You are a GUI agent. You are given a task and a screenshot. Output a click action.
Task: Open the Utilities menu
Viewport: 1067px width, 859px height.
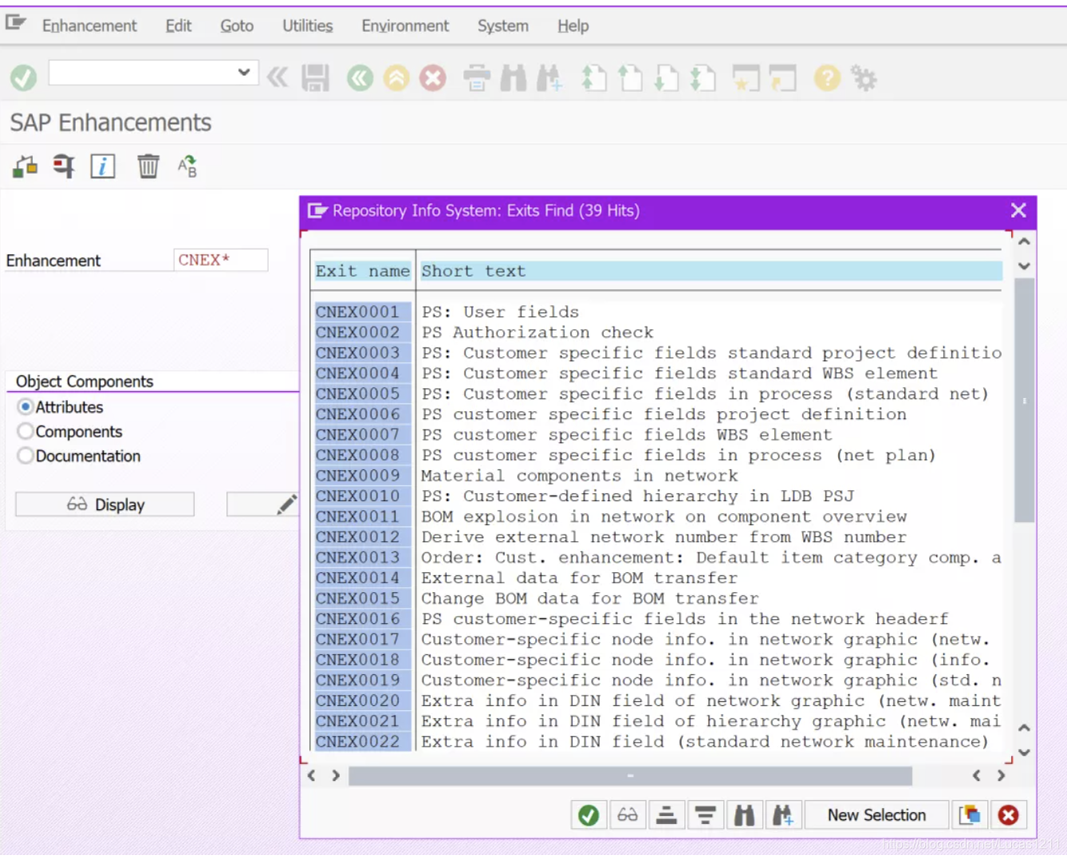(x=308, y=25)
